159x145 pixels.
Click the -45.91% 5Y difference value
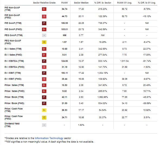[x=147, y=97]
